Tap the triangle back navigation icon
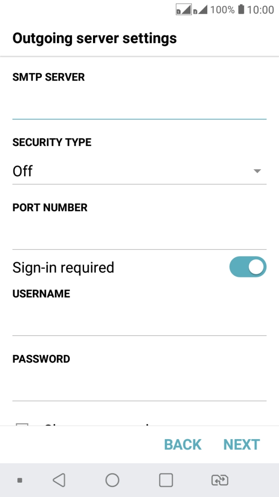Image resolution: width=279 pixels, height=497 pixels. click(59, 480)
